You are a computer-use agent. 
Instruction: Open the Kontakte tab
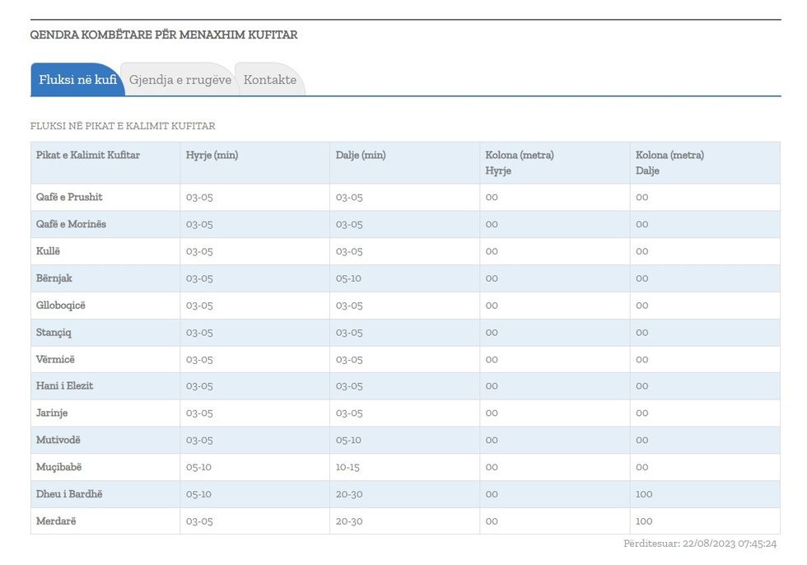pos(269,80)
